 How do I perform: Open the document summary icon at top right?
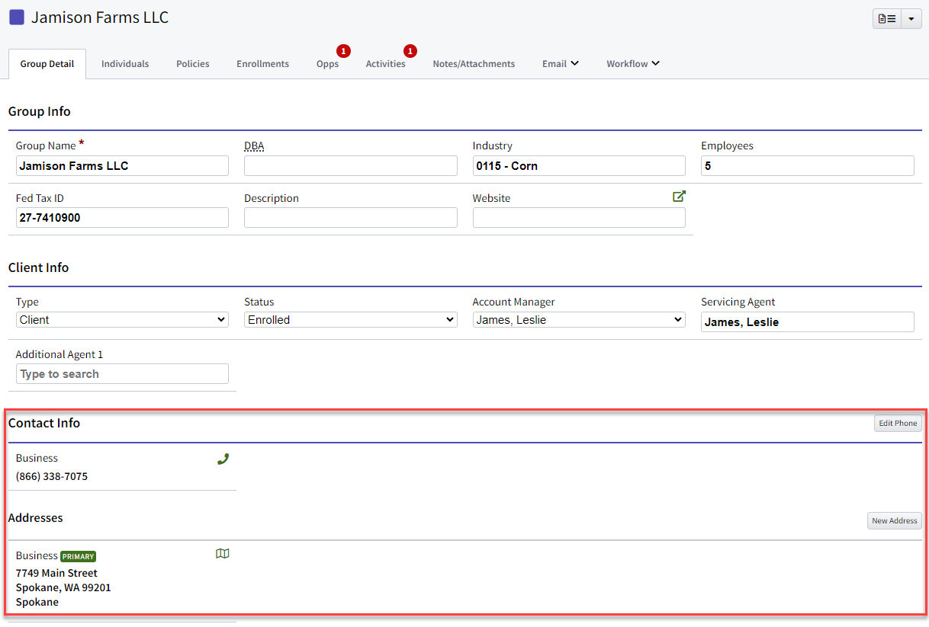[886, 18]
